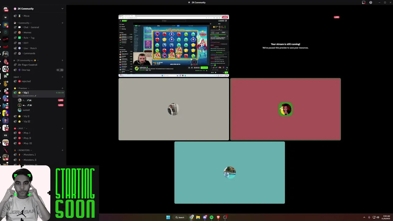Open Spotify from the taskbar
The width and height of the screenshot is (393, 221).
click(212, 217)
